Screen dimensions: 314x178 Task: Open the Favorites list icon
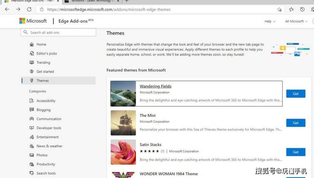291,9
